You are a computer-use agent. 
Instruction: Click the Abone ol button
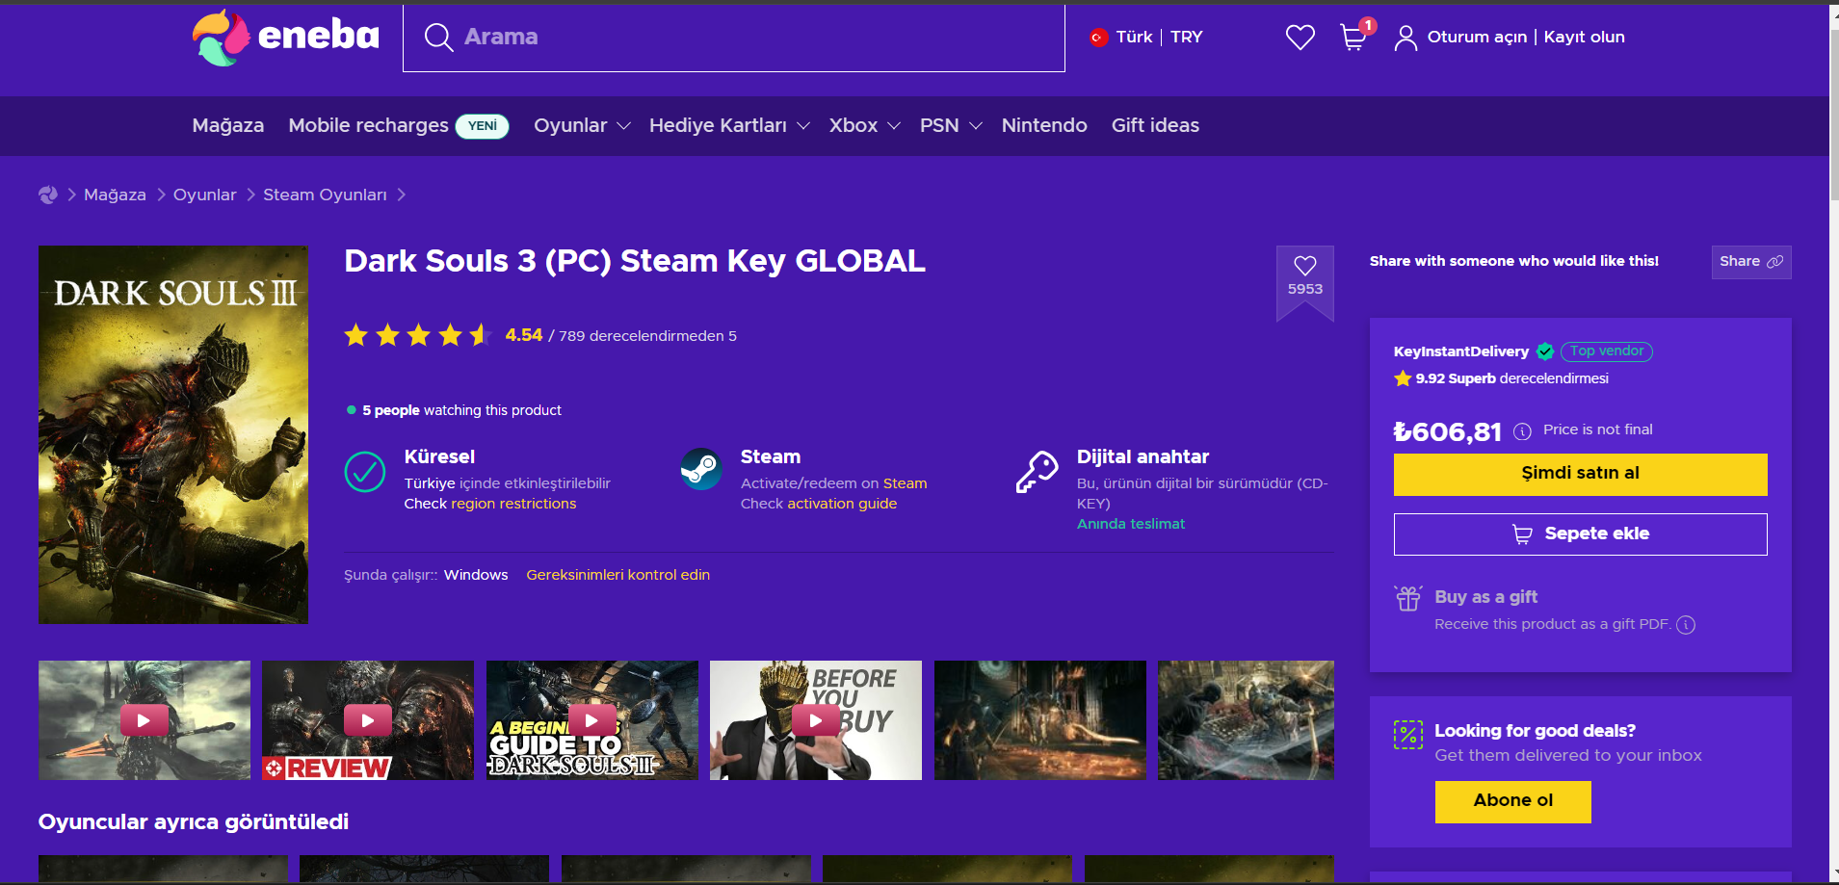click(x=1512, y=802)
